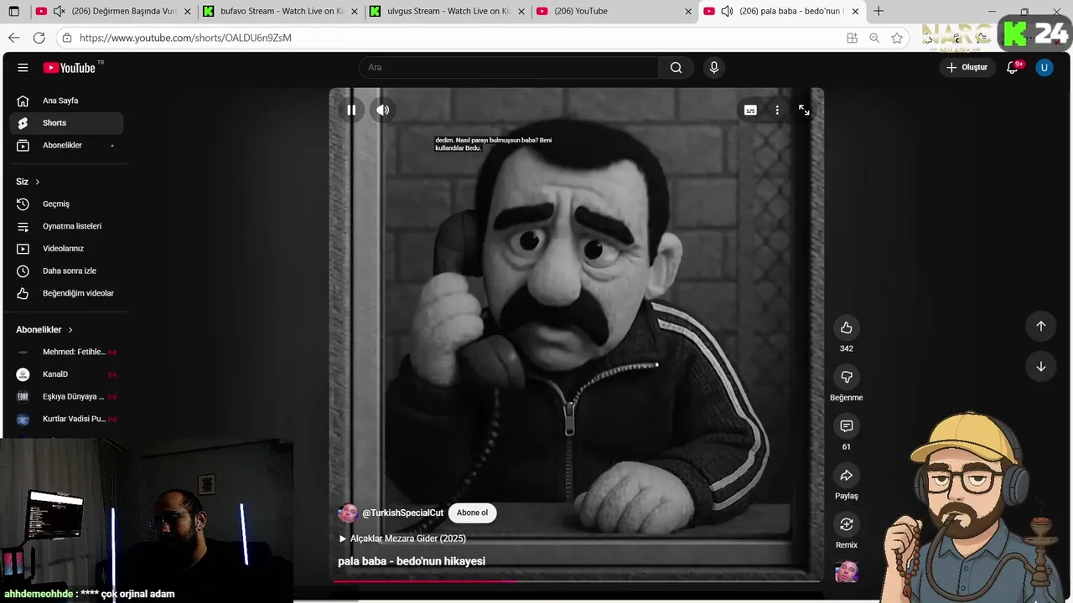Dislike the Short via Beğenme button
The width and height of the screenshot is (1073, 603).
point(847,377)
